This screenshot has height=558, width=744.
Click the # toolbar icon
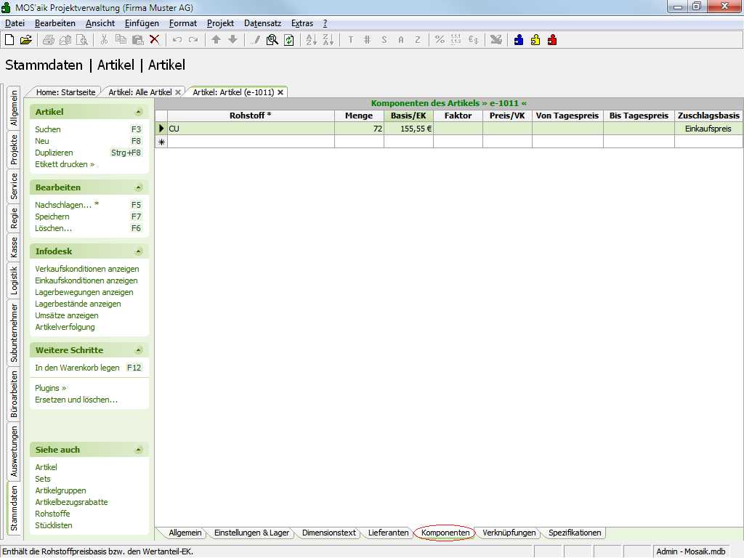(367, 40)
